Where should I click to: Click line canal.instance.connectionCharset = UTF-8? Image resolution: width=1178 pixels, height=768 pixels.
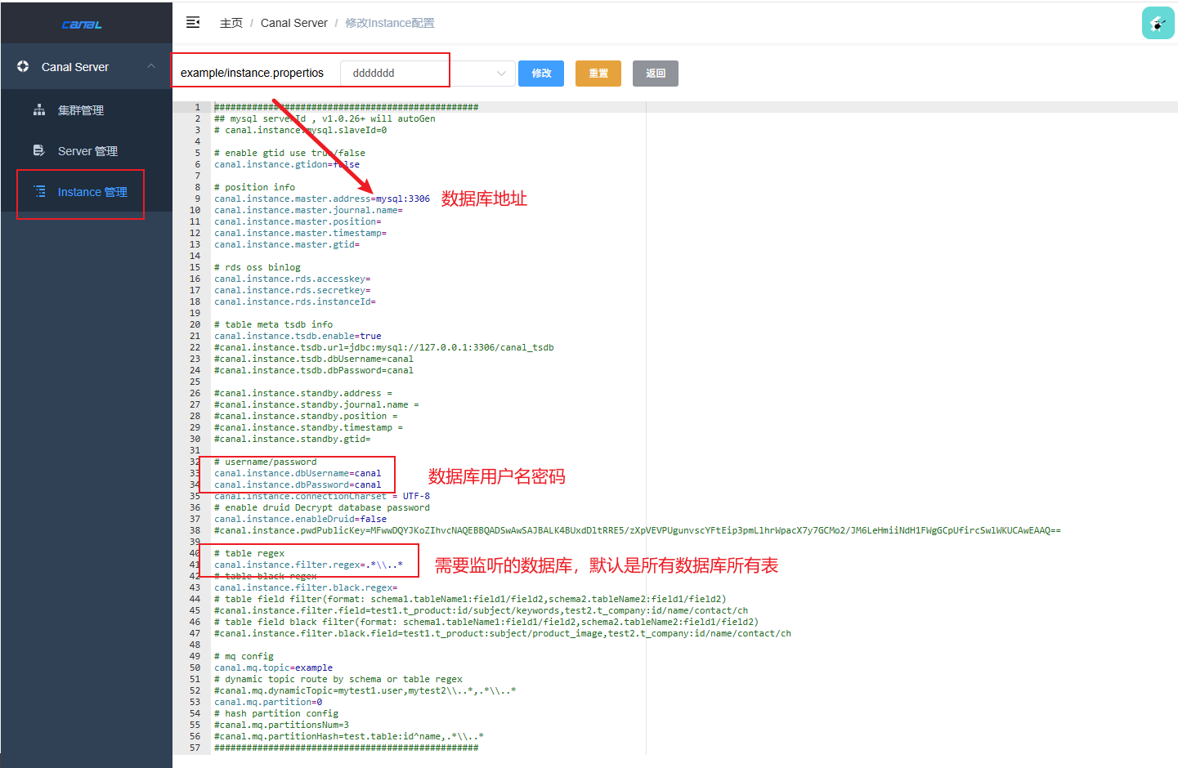point(322,496)
